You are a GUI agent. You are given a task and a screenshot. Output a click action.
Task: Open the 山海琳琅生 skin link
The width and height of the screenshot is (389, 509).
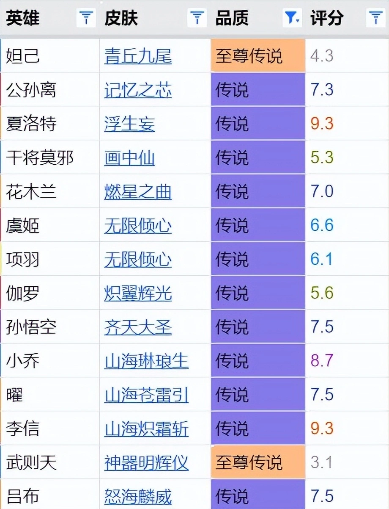click(146, 361)
